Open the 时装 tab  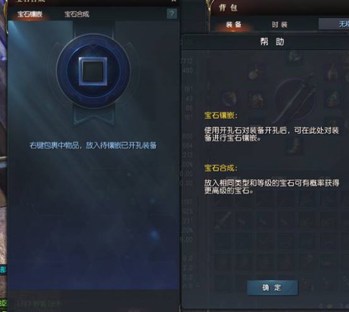click(x=280, y=25)
